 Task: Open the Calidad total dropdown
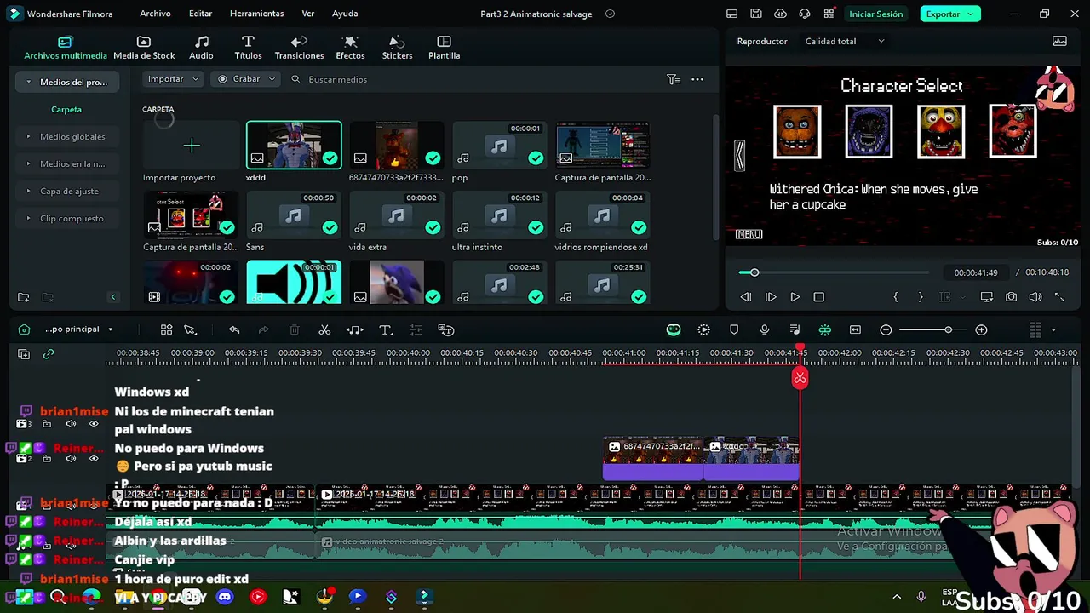coord(845,41)
